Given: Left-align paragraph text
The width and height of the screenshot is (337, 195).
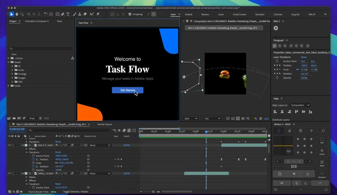Looking at the screenshot, I should (275, 46).
